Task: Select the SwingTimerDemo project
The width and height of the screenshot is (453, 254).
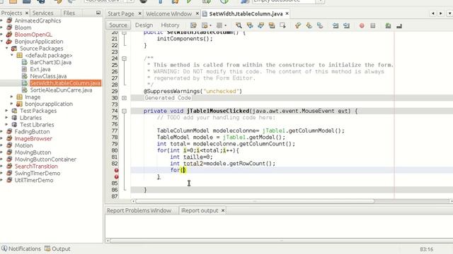Action: tap(38, 173)
